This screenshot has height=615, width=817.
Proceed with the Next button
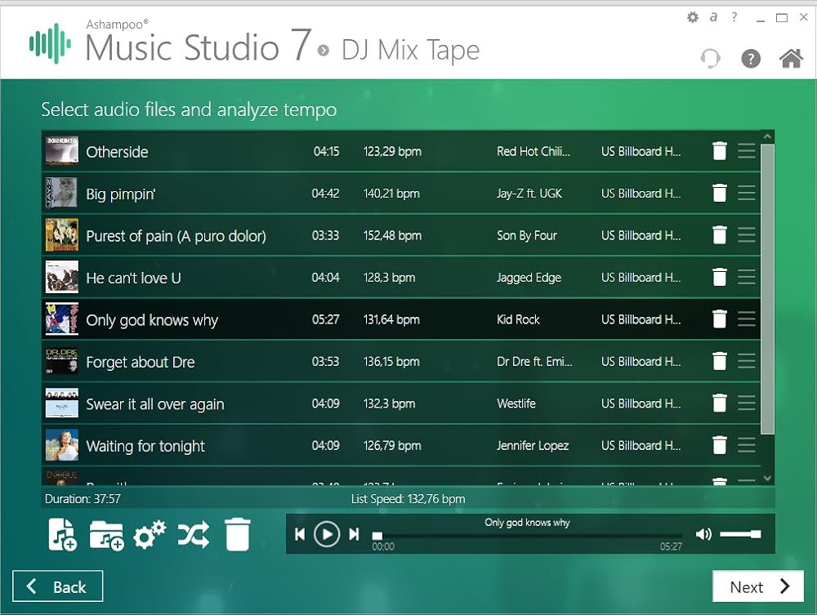(758, 586)
